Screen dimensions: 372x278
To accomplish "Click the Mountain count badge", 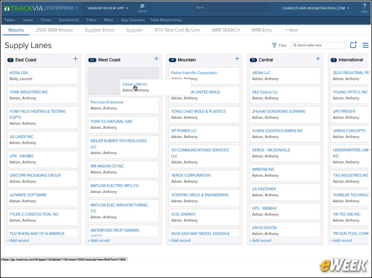I will click(x=173, y=60).
